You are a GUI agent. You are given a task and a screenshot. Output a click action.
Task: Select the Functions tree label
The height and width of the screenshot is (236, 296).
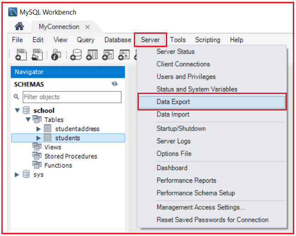pos(58,165)
